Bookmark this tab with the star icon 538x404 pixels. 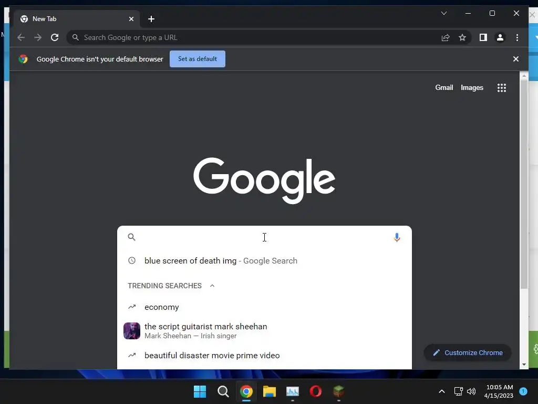(x=462, y=37)
